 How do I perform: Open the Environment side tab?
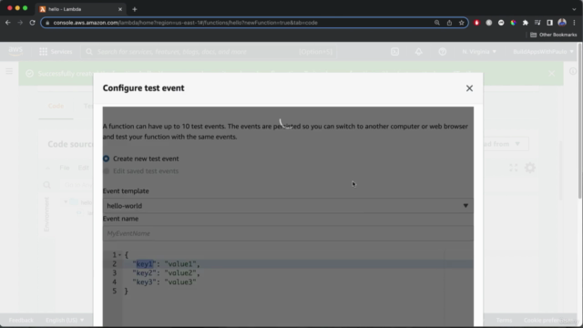tap(46, 214)
